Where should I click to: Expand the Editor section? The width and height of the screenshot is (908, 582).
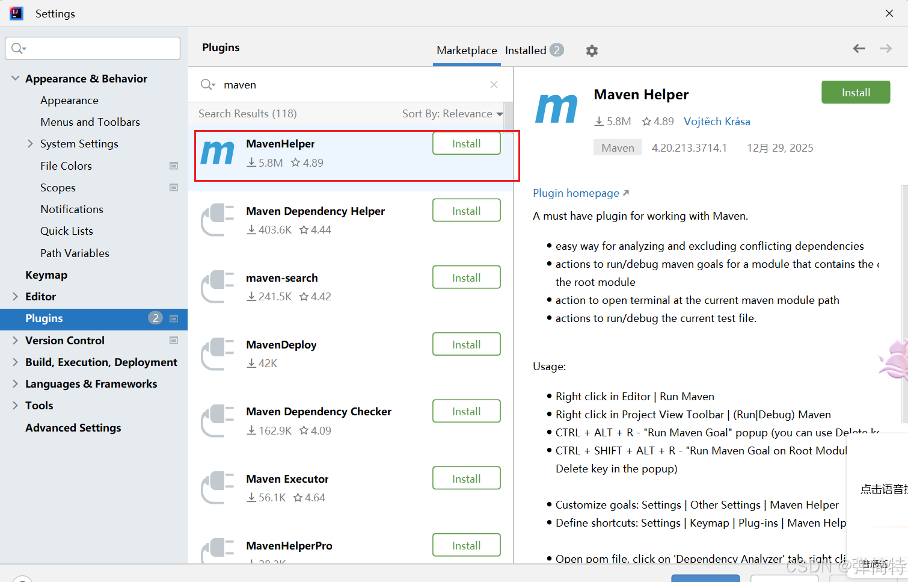coord(15,296)
